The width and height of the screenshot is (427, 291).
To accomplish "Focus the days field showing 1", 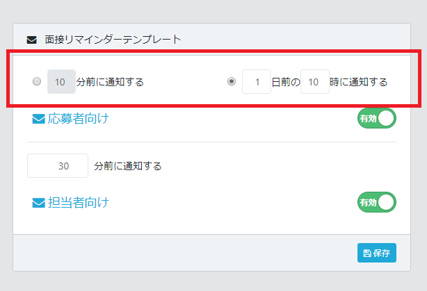I will tap(257, 82).
